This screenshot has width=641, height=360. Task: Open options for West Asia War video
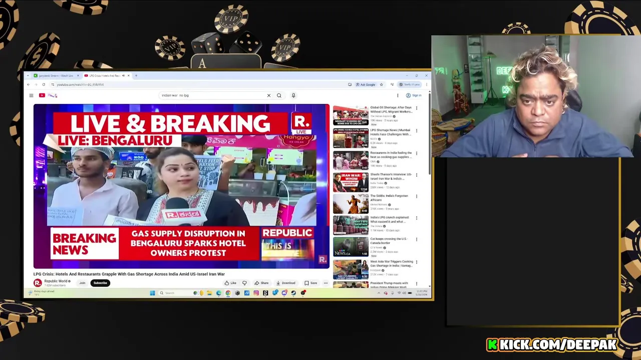(417, 261)
